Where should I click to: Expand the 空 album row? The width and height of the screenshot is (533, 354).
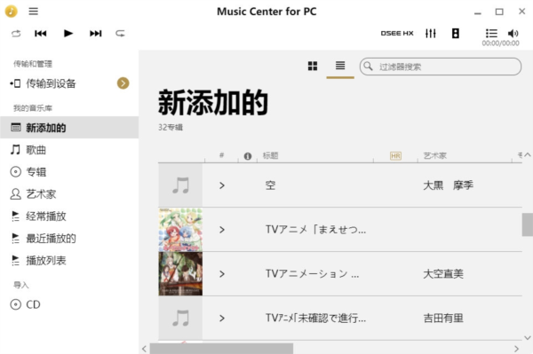point(222,185)
